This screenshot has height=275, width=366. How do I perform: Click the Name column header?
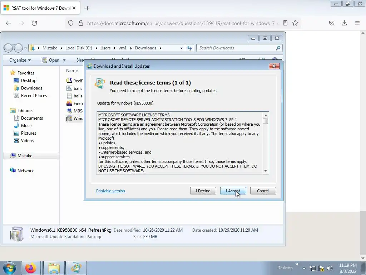72,71
